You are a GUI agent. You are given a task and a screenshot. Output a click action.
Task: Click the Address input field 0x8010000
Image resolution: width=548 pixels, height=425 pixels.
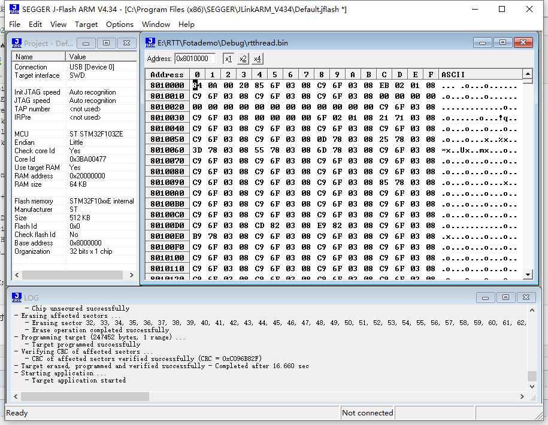[195, 59]
